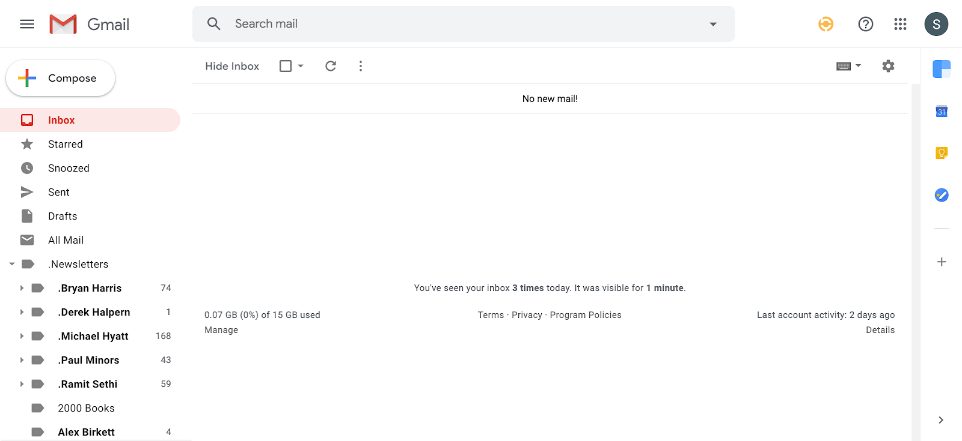This screenshot has height=441, width=962.
Task: Expand the .Derek Halpern label
Action: [x=22, y=312]
